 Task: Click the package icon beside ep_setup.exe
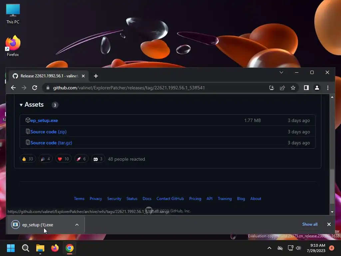point(28,120)
